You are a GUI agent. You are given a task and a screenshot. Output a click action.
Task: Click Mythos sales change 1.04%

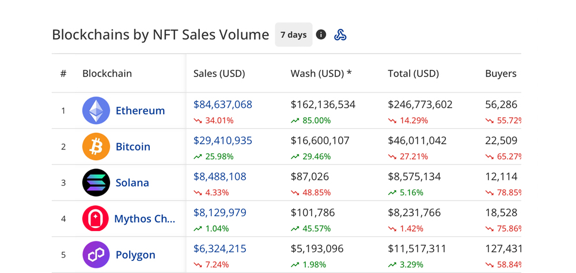[217, 229]
